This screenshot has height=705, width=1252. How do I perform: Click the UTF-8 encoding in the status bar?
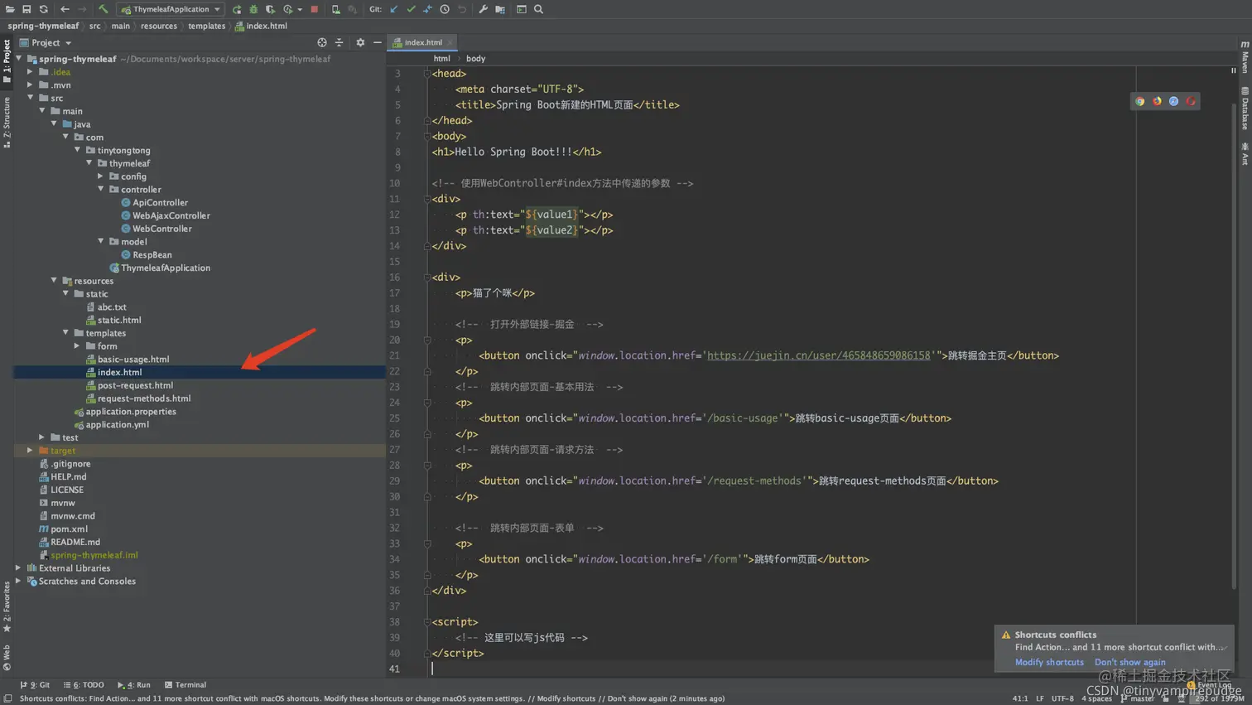coord(1062,698)
